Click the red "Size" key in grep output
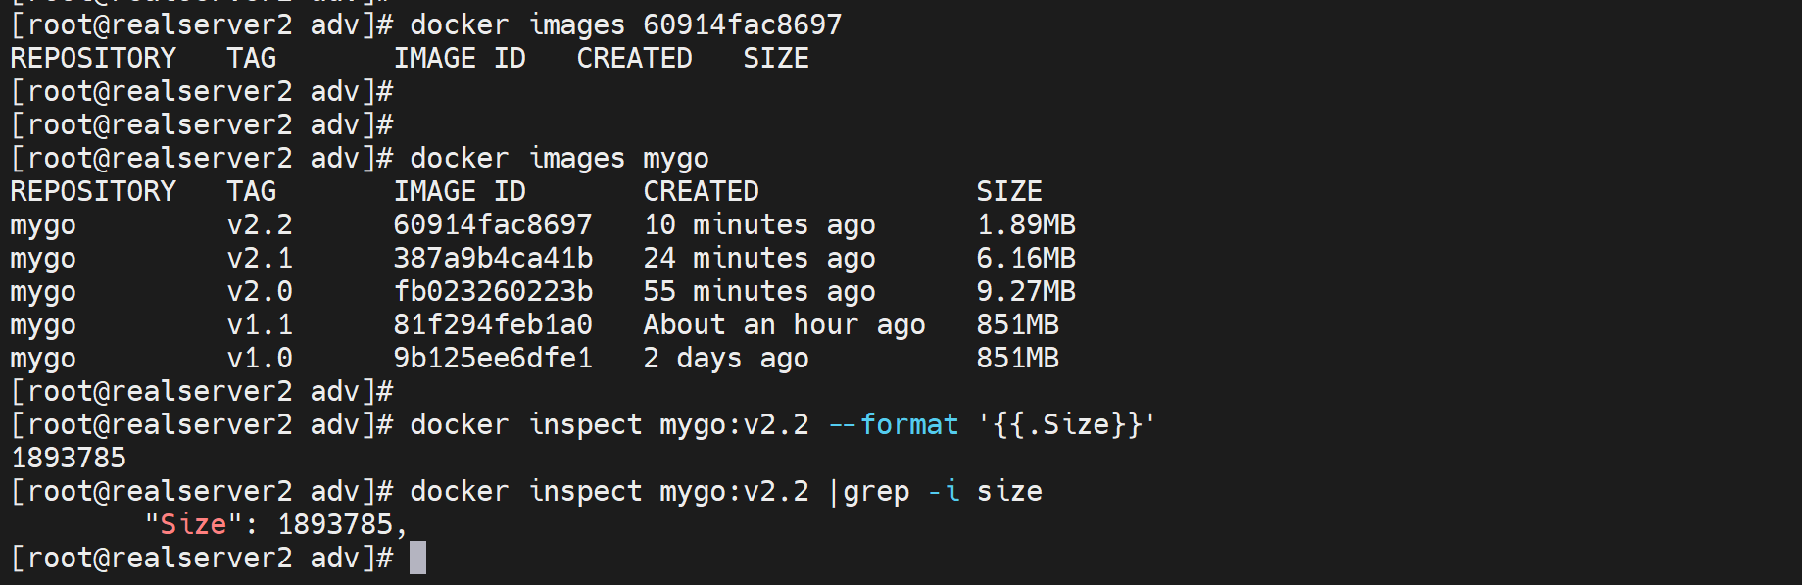Image resolution: width=1802 pixels, height=585 pixels. point(193,524)
